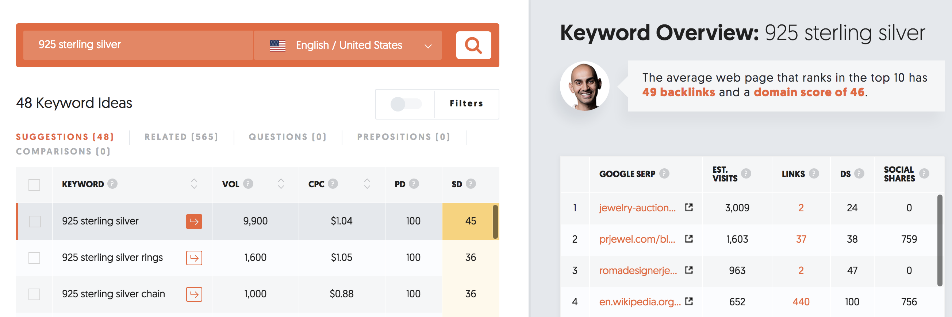This screenshot has width=952, height=317.
Task: Open the Filters button
Action: tap(467, 104)
